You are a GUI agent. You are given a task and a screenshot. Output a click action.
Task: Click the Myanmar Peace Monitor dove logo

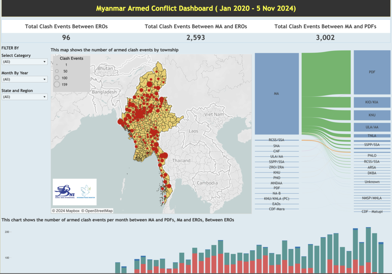[85, 191]
